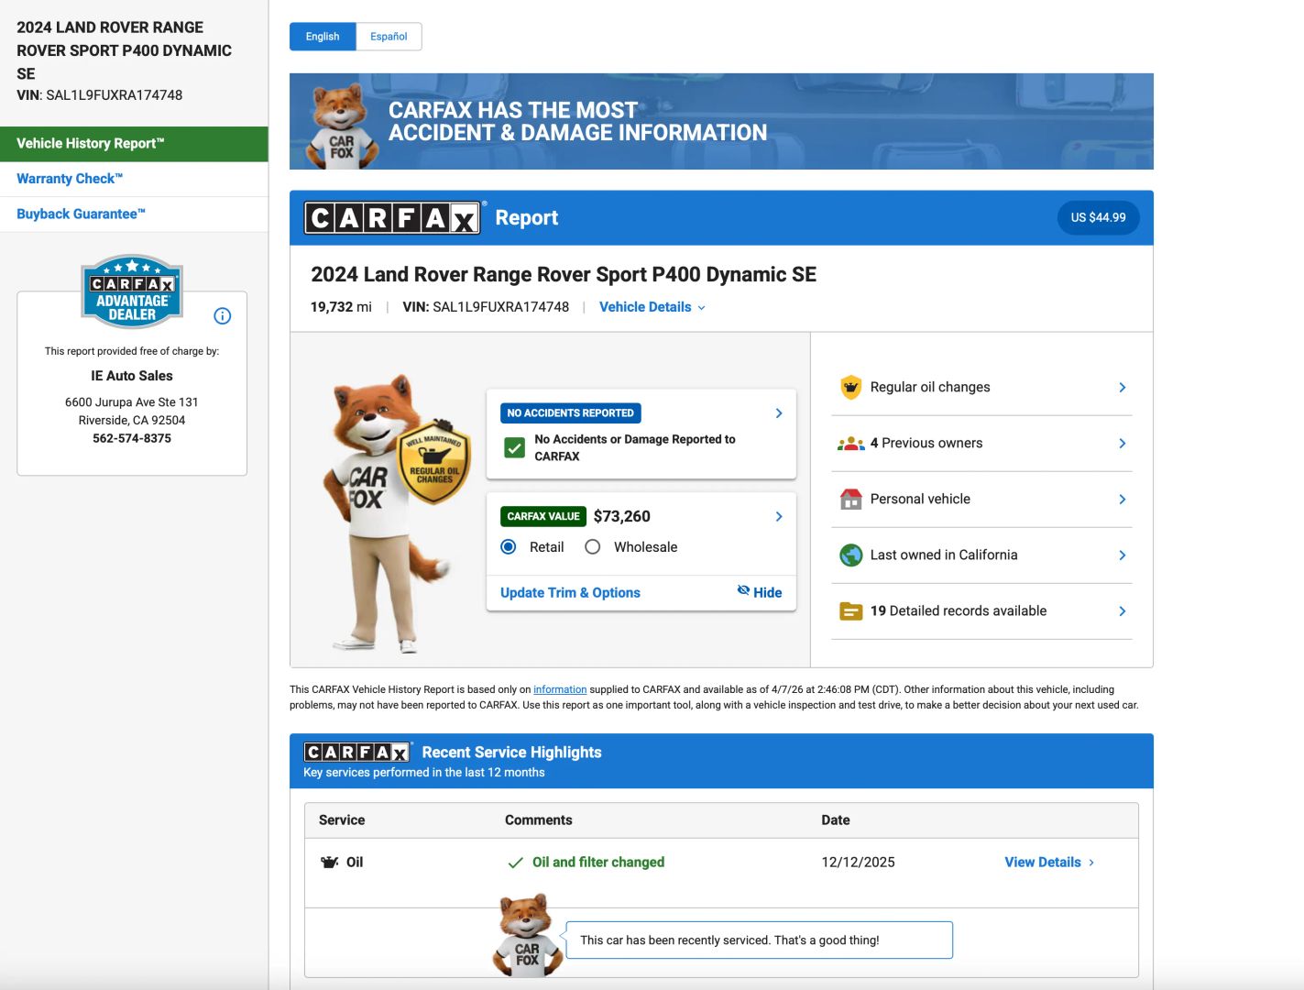Click the oil can shield icon next to Regular oil changes

[851, 387]
